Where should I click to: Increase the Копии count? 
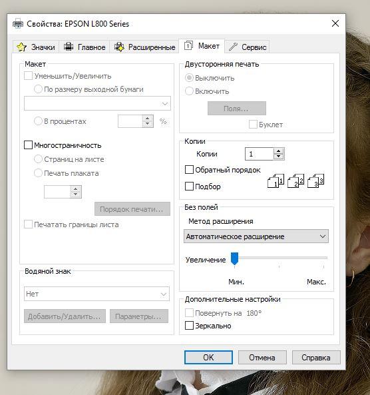point(278,151)
